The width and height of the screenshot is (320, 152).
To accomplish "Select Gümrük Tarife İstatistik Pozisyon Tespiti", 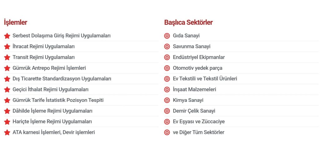I will (58, 100).
